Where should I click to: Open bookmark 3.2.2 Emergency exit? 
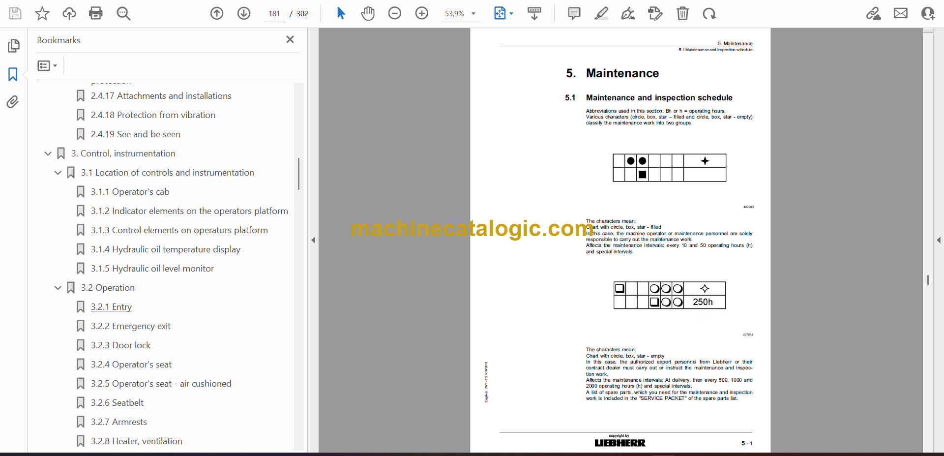[130, 326]
